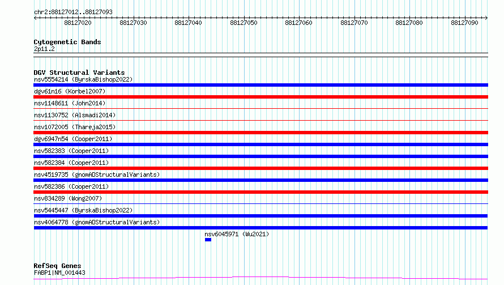Select the red bar under nsv1072005
This screenshot has width=504, height=285.
click(x=260, y=133)
